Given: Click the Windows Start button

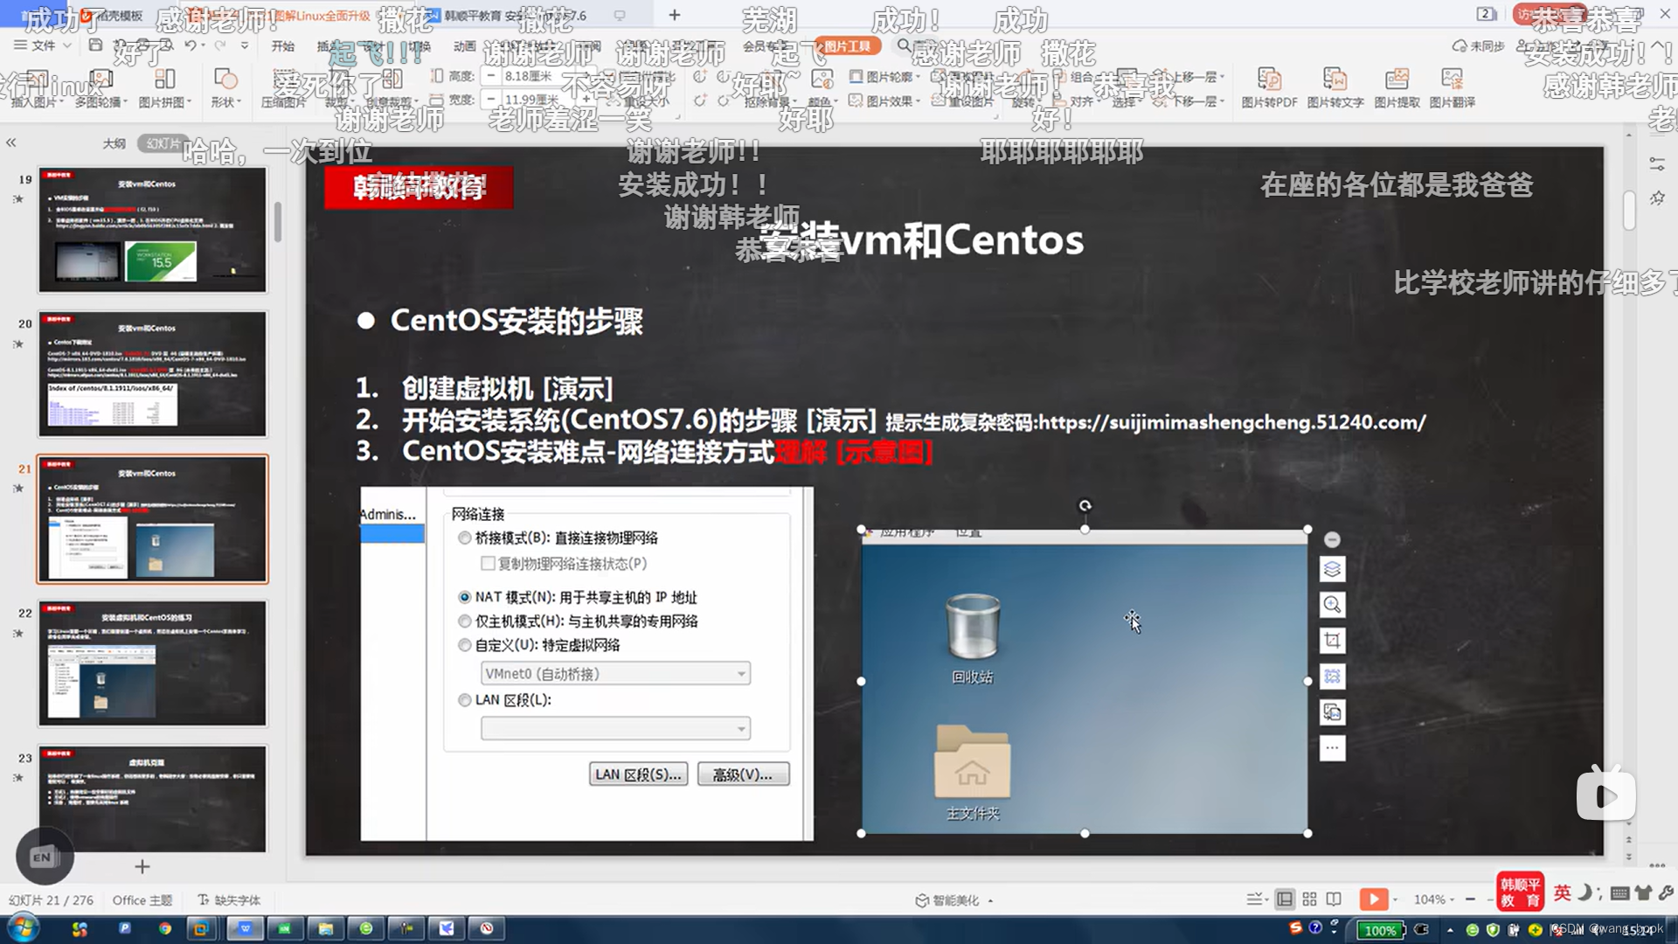Looking at the screenshot, I should coord(24,928).
